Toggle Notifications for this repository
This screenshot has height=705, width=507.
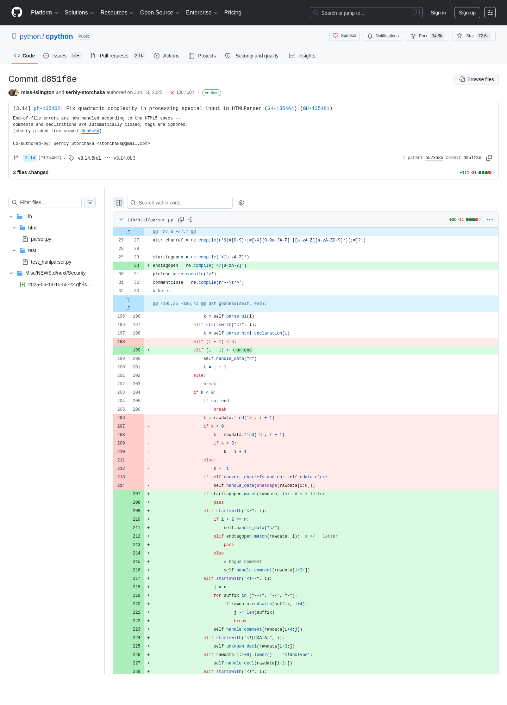(x=383, y=36)
